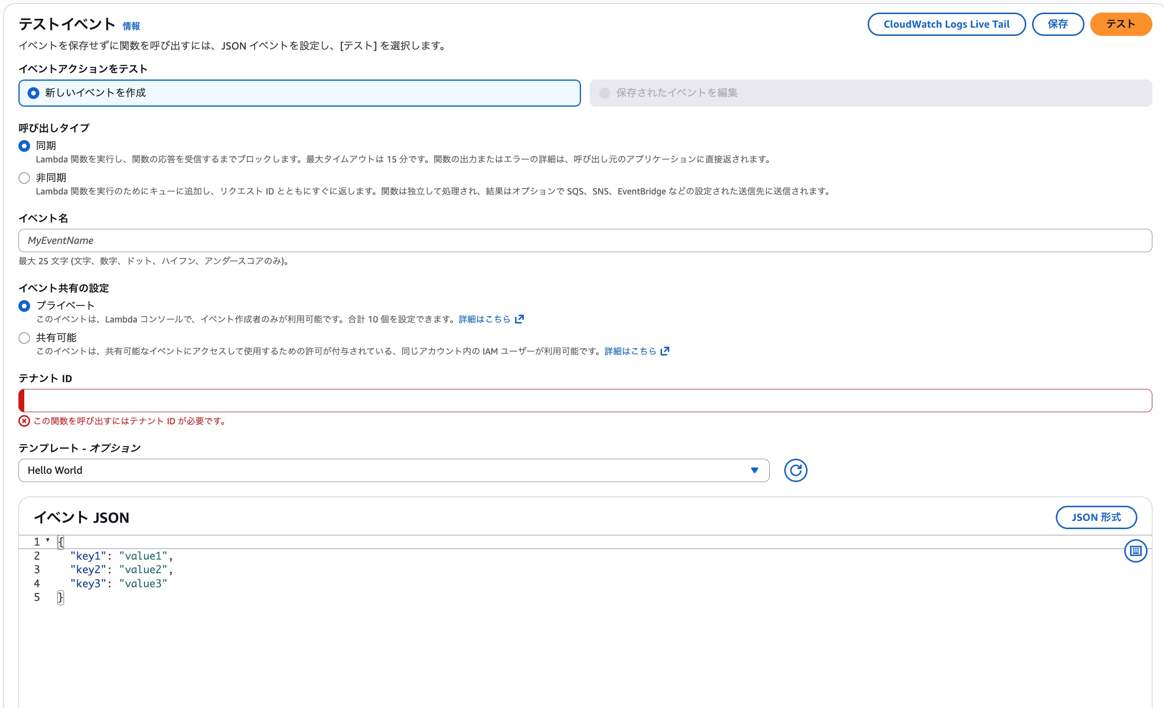The image size is (1164, 708).
Task: Click the 保存 button
Action: pyautogui.click(x=1058, y=24)
